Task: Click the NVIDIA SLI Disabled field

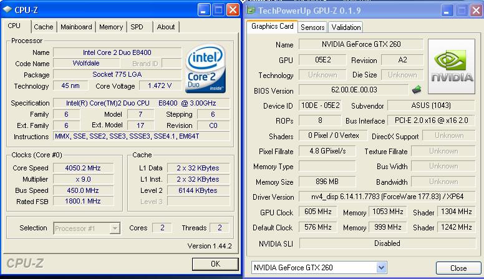Action: coord(387,243)
